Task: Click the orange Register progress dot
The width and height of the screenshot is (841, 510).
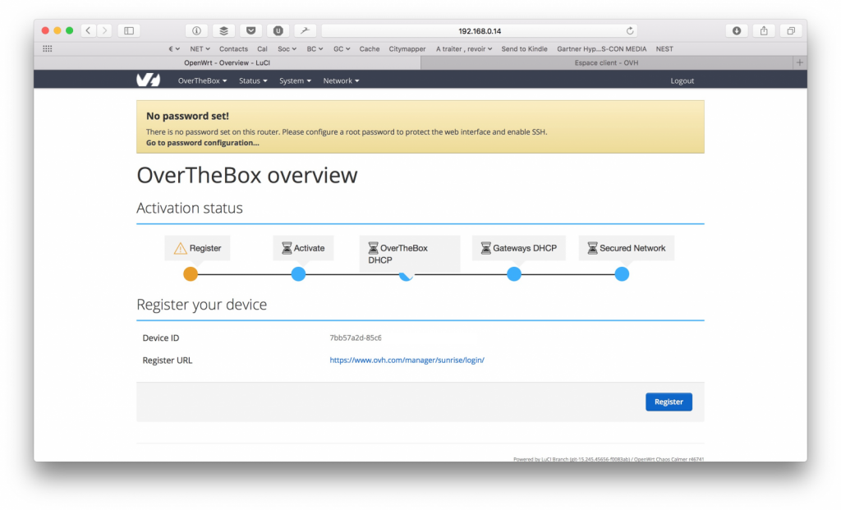Action: point(191,274)
